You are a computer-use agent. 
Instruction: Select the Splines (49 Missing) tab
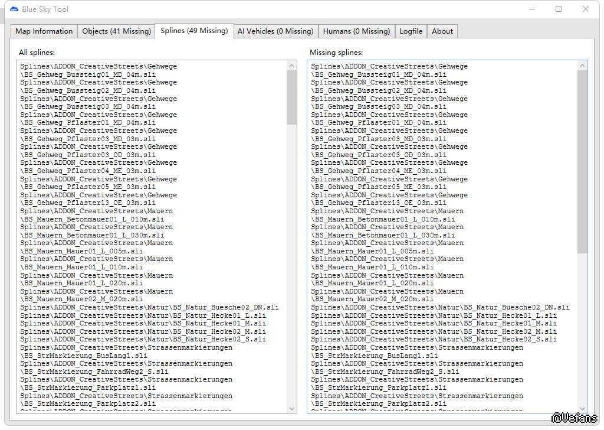(193, 31)
